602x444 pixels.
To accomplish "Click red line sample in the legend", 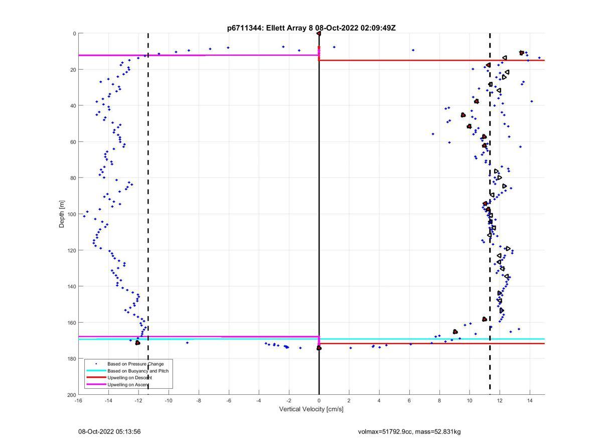I will tap(96, 378).
